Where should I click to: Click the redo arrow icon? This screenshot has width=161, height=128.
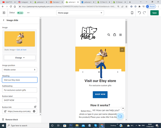[145, 13]
